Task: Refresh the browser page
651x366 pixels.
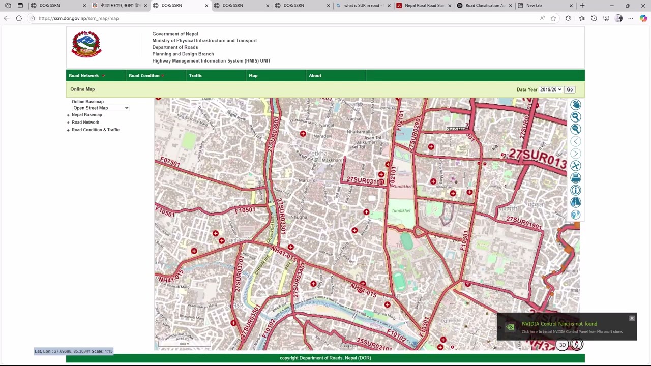Action: coord(19,18)
